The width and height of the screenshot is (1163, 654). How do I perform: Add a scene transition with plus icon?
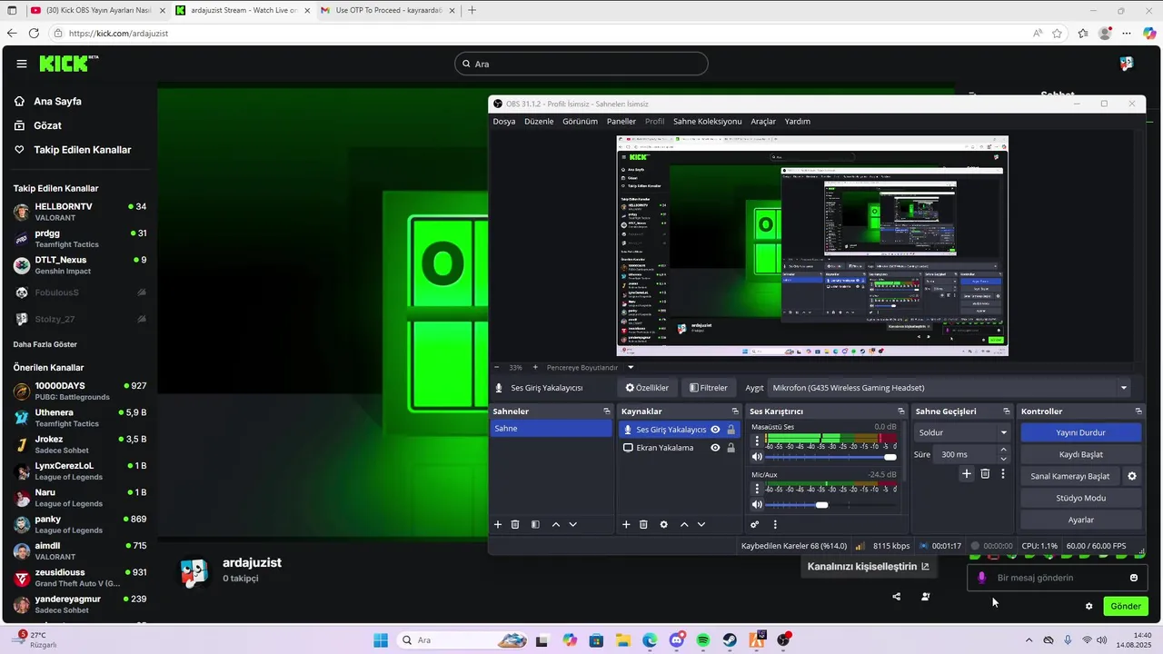967,473
